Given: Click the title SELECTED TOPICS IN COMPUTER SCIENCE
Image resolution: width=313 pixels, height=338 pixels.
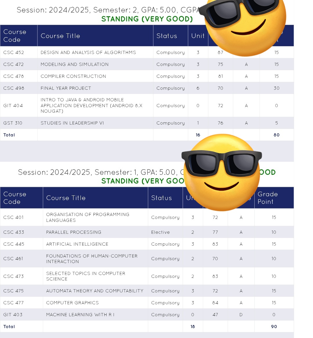Looking at the screenshot, I should click(86, 276).
